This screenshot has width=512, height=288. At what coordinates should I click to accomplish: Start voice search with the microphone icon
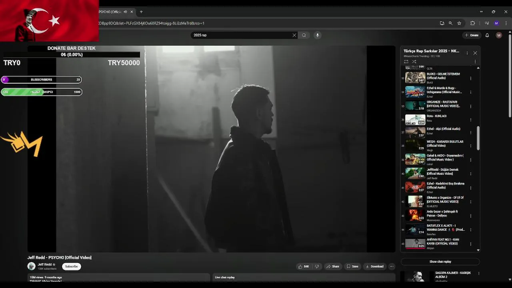tap(318, 35)
